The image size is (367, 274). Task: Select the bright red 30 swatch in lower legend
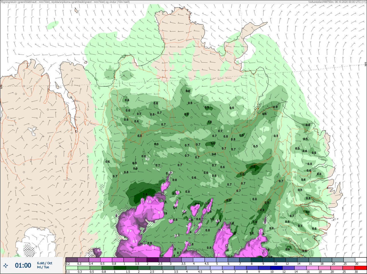[360, 268]
